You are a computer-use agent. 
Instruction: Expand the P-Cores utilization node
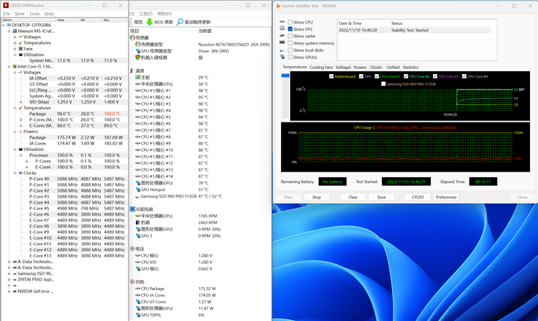click(x=27, y=161)
